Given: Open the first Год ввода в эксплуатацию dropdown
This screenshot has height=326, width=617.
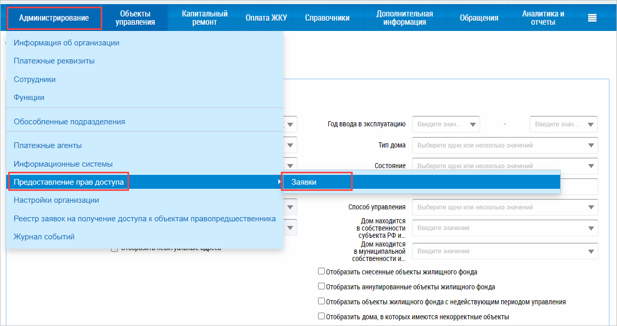Looking at the screenshot, I should (446, 124).
